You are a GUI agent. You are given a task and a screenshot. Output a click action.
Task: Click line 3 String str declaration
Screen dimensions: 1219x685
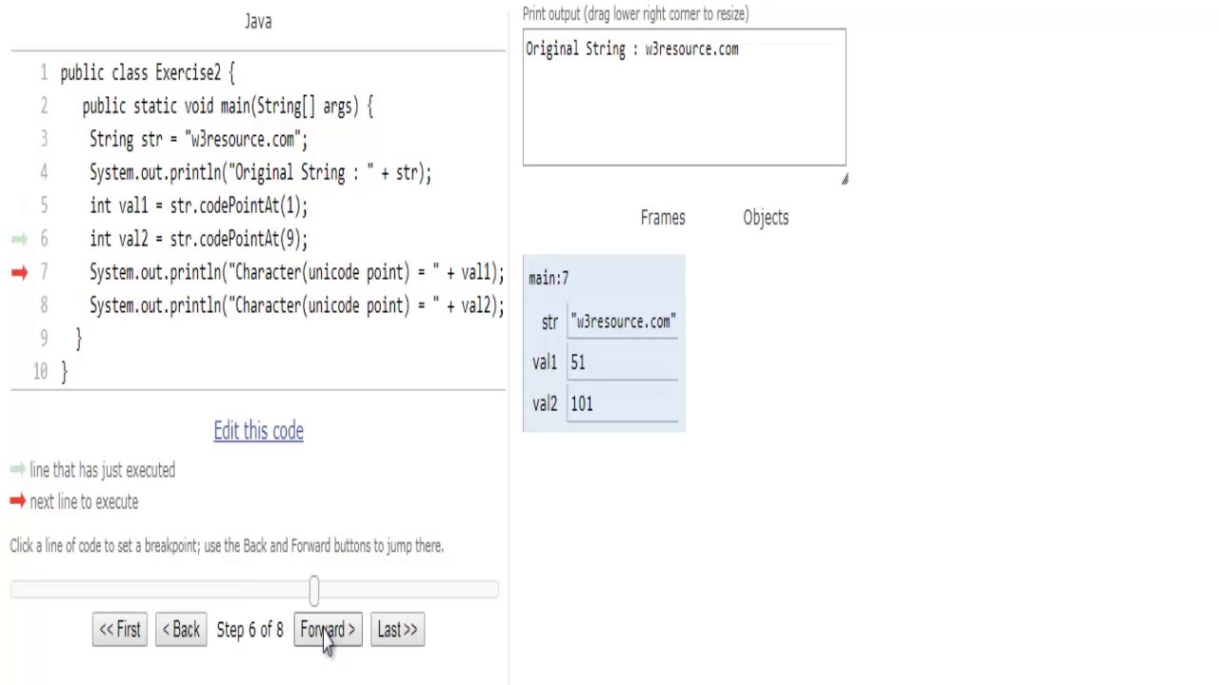[x=198, y=140]
